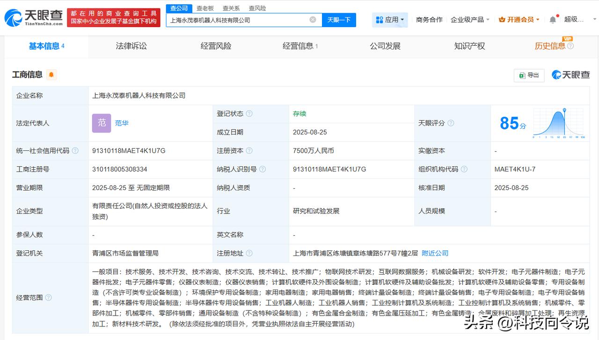The image size is (599, 340).
Task: Click the orange bell beside 工商信息
Action: click(51, 75)
